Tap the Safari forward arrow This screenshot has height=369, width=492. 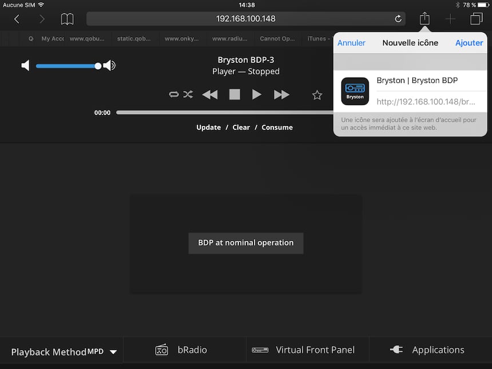pos(42,19)
